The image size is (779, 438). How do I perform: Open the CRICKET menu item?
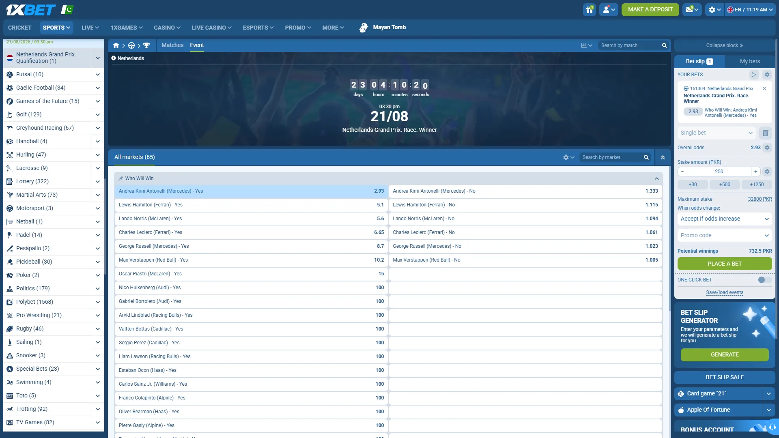(19, 28)
